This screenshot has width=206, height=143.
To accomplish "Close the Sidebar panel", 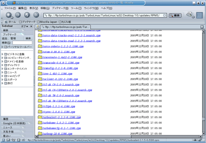I will click(31, 26).
